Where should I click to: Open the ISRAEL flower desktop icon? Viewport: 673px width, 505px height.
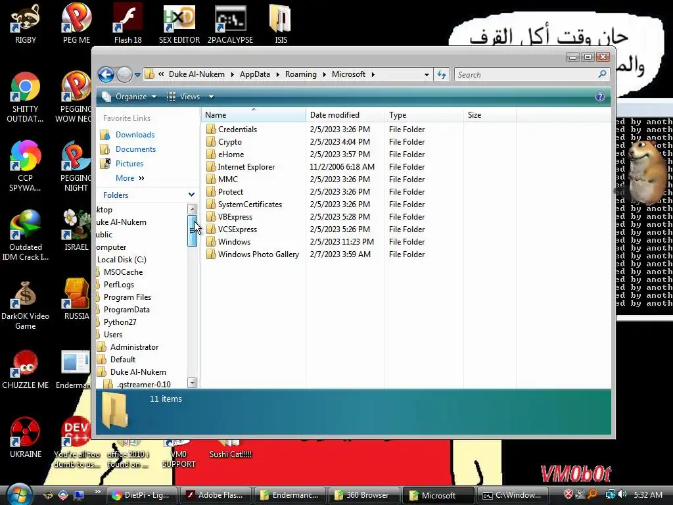pyautogui.click(x=76, y=230)
